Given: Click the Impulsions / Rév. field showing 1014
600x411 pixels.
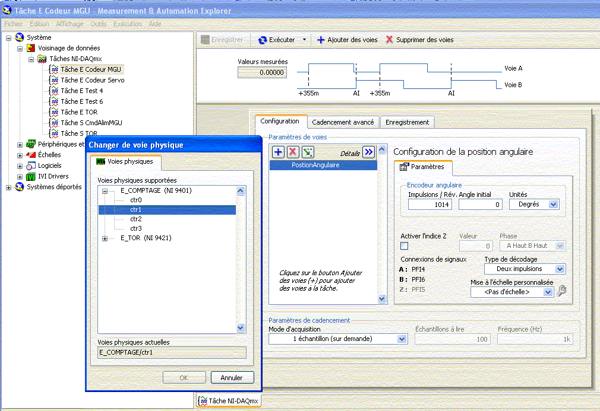Looking at the screenshot, I should (x=430, y=205).
